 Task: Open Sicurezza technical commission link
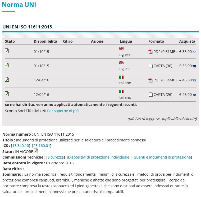[x=56, y=157]
